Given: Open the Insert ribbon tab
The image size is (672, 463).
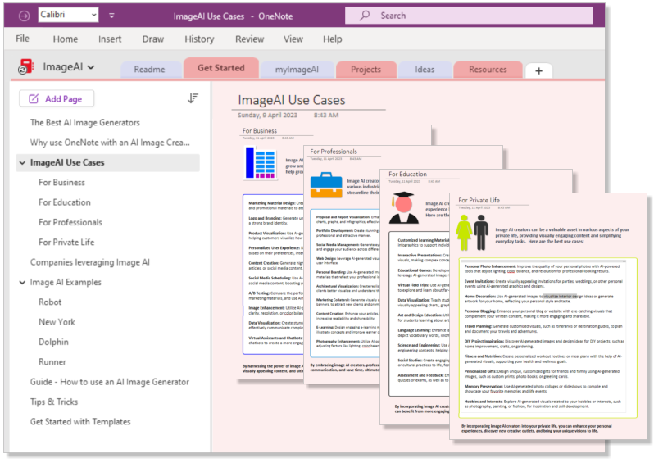Looking at the screenshot, I should 110,39.
